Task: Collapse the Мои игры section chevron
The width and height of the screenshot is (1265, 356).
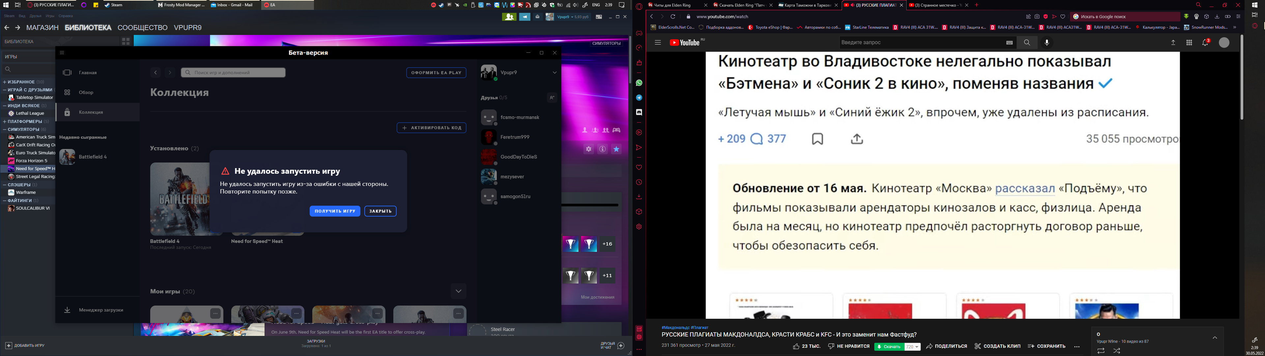Action: coord(458,291)
